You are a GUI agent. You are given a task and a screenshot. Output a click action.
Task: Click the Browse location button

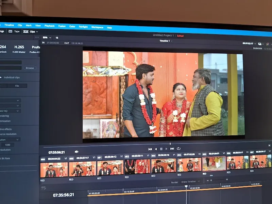point(30,68)
